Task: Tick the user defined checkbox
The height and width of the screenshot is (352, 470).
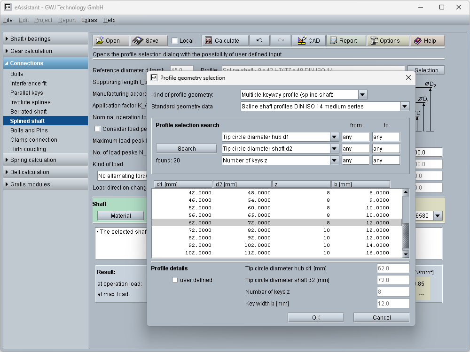Action: tap(175, 280)
